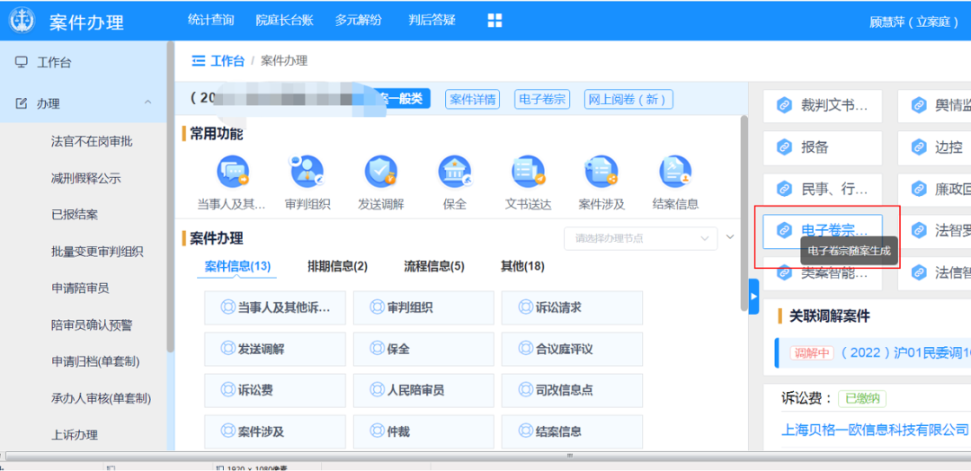Viewport: 971px width, 471px height.
Task: Click the court emblem logo icon
Action: click(x=22, y=21)
